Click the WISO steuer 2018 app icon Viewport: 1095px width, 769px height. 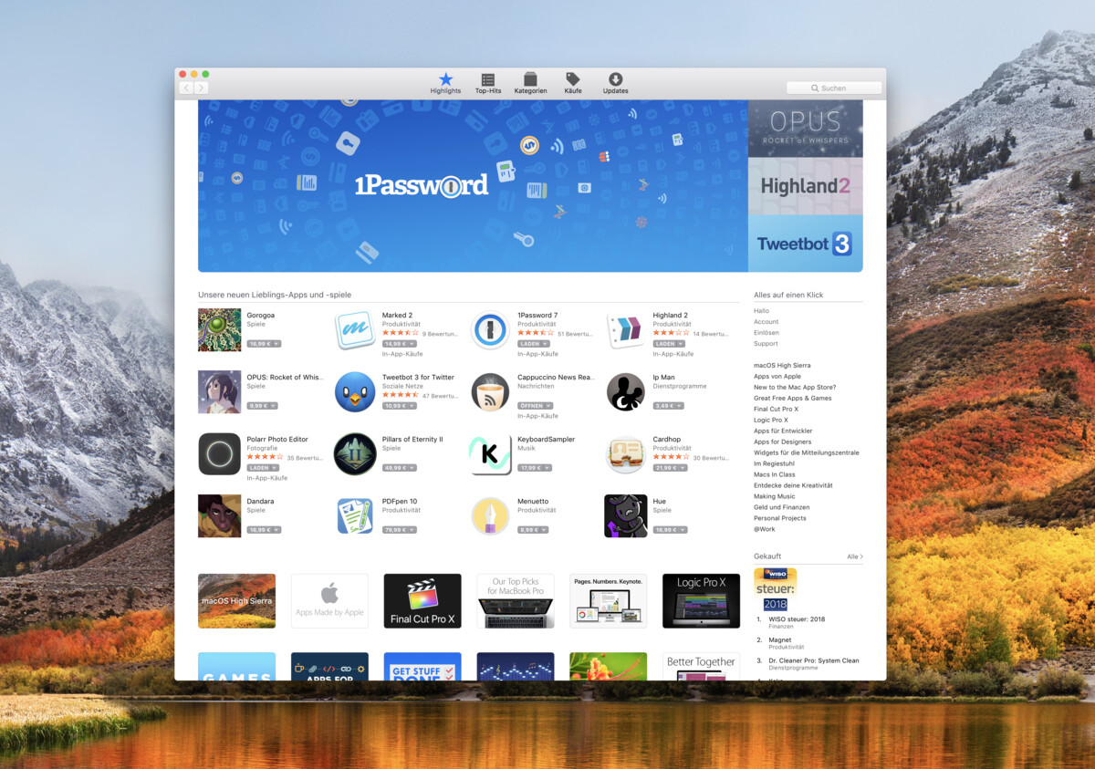click(x=775, y=589)
